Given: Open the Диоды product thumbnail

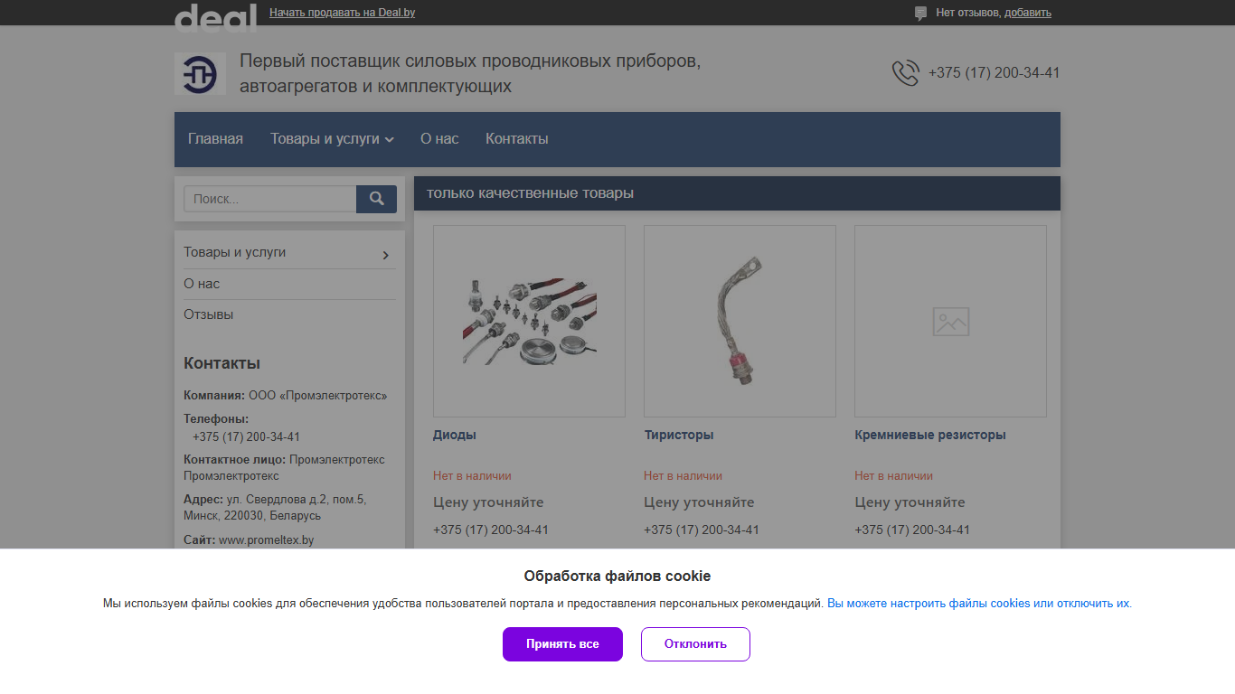Looking at the screenshot, I should 529,321.
